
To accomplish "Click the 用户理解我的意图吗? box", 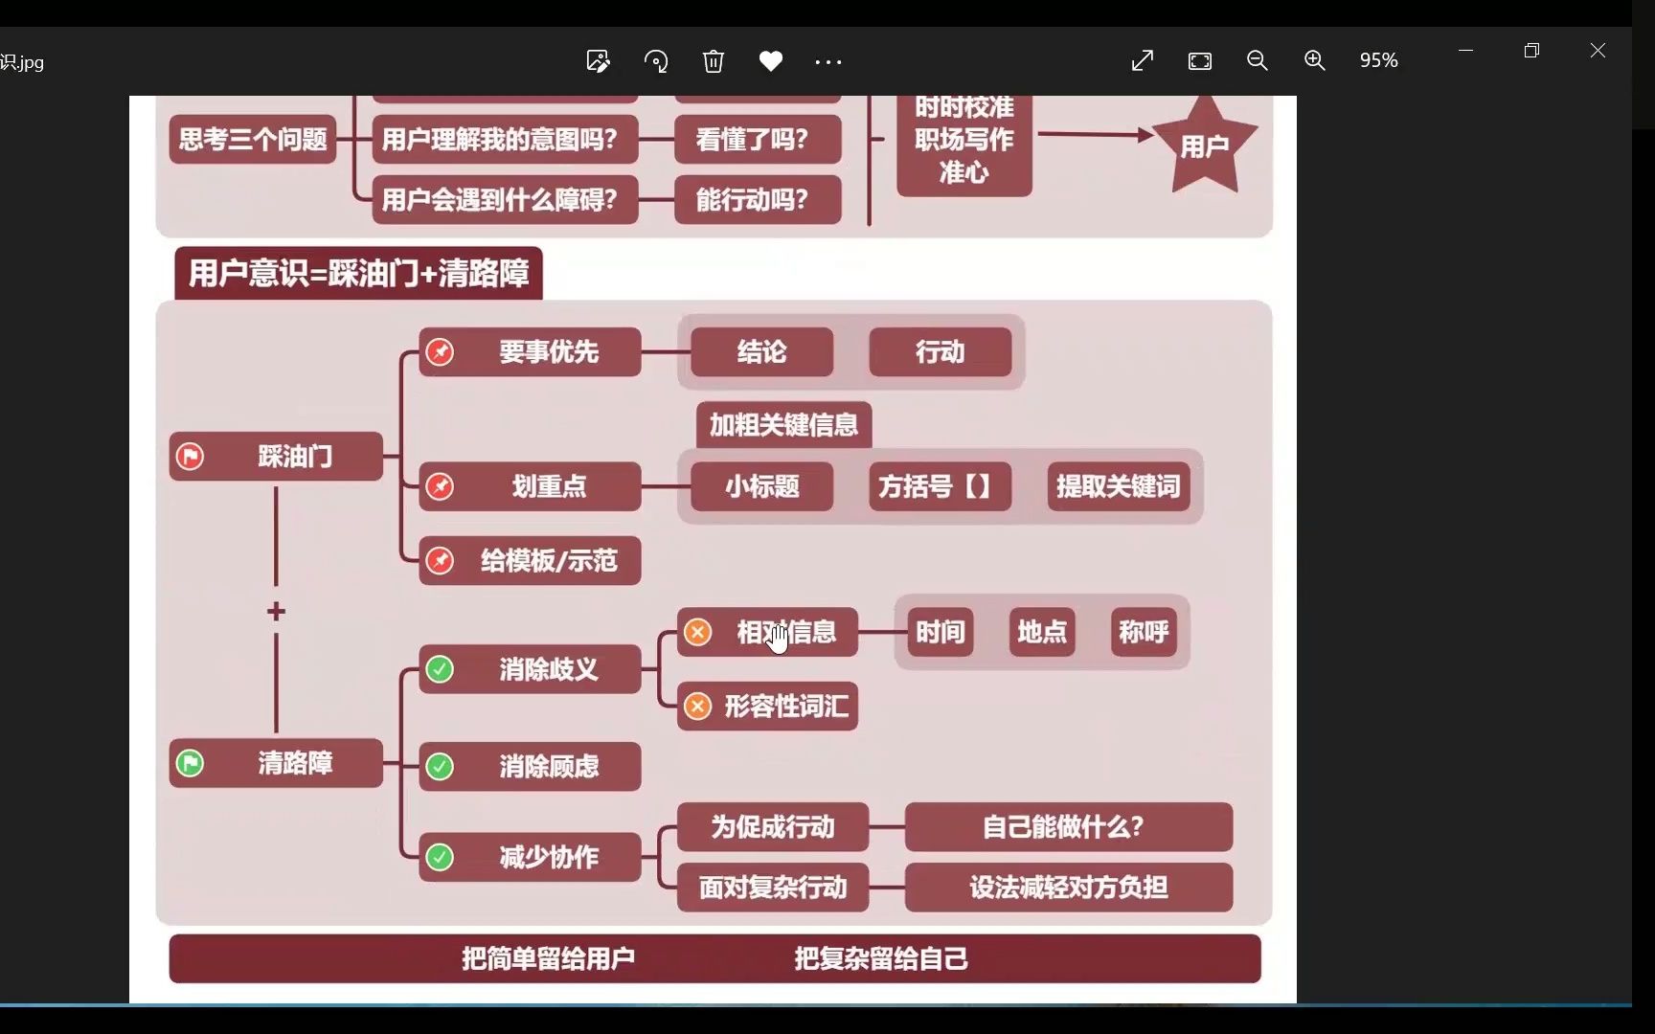I will click(505, 140).
